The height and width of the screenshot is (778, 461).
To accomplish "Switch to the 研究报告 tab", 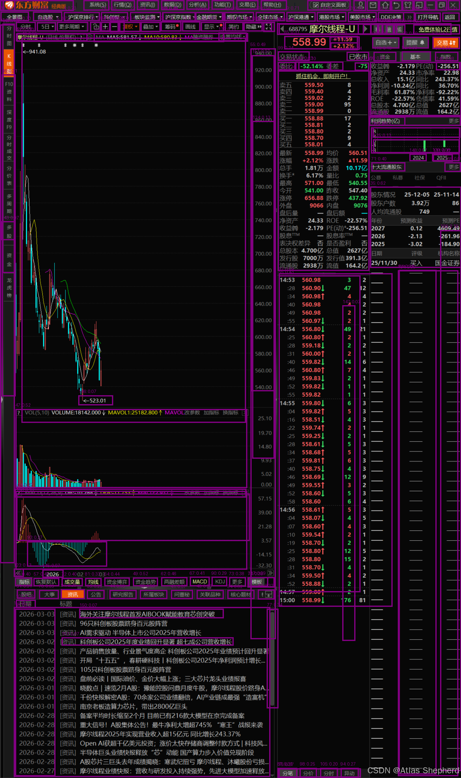I will (123, 594).
